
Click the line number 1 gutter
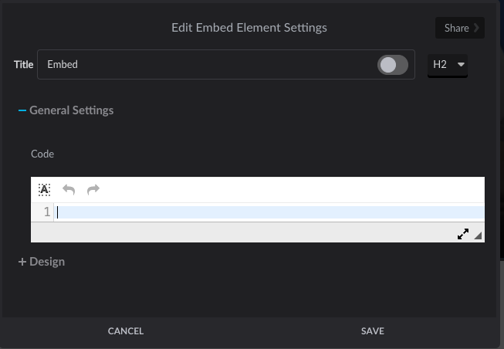[x=46, y=212]
